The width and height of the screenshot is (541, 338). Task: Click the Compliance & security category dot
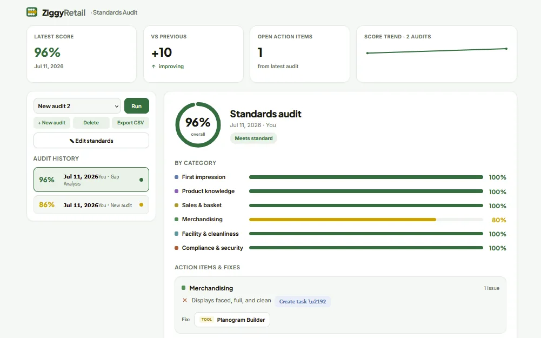tap(177, 248)
